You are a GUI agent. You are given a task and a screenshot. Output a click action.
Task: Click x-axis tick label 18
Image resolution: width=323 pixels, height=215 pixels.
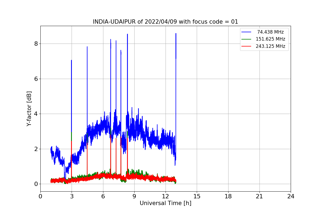point(228,196)
